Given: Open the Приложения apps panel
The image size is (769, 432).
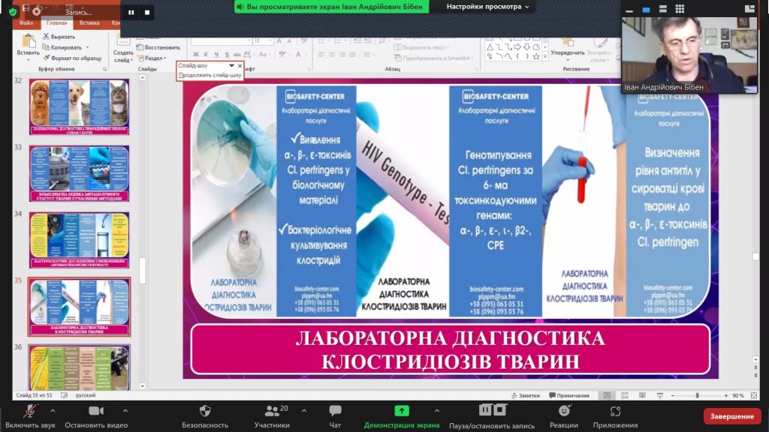Looking at the screenshot, I should click(x=615, y=416).
